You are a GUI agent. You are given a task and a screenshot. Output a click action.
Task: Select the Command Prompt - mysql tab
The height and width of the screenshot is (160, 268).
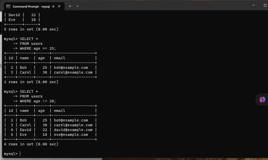pyautogui.click(x=33, y=6)
